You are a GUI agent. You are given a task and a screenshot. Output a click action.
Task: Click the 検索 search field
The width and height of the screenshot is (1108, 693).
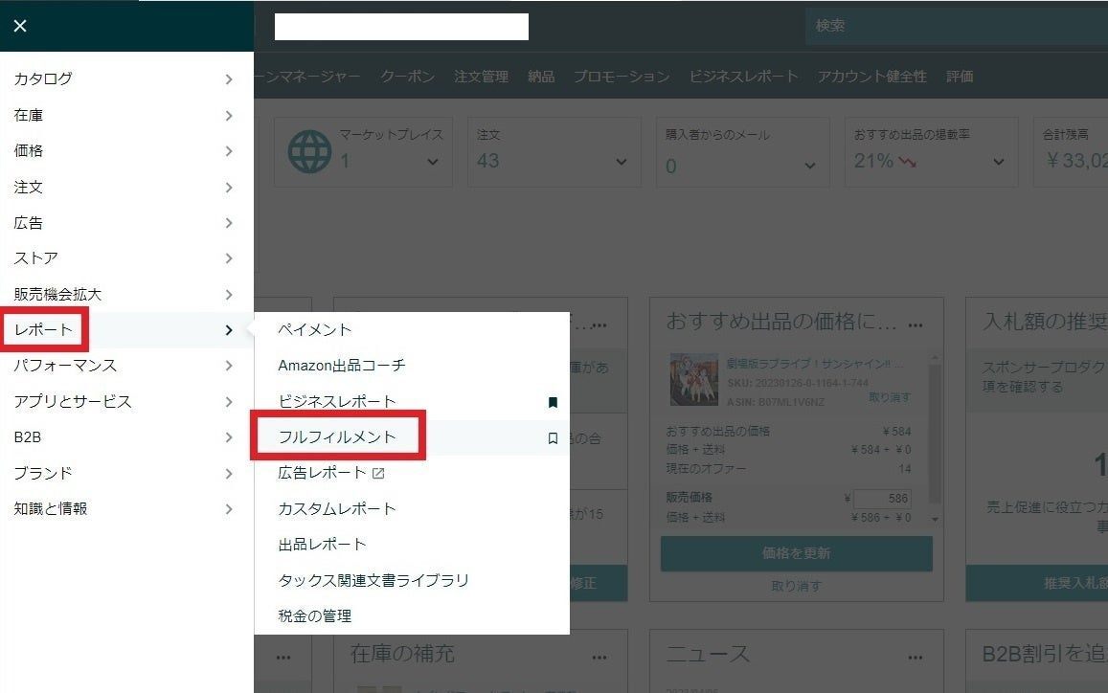pyautogui.click(x=957, y=26)
